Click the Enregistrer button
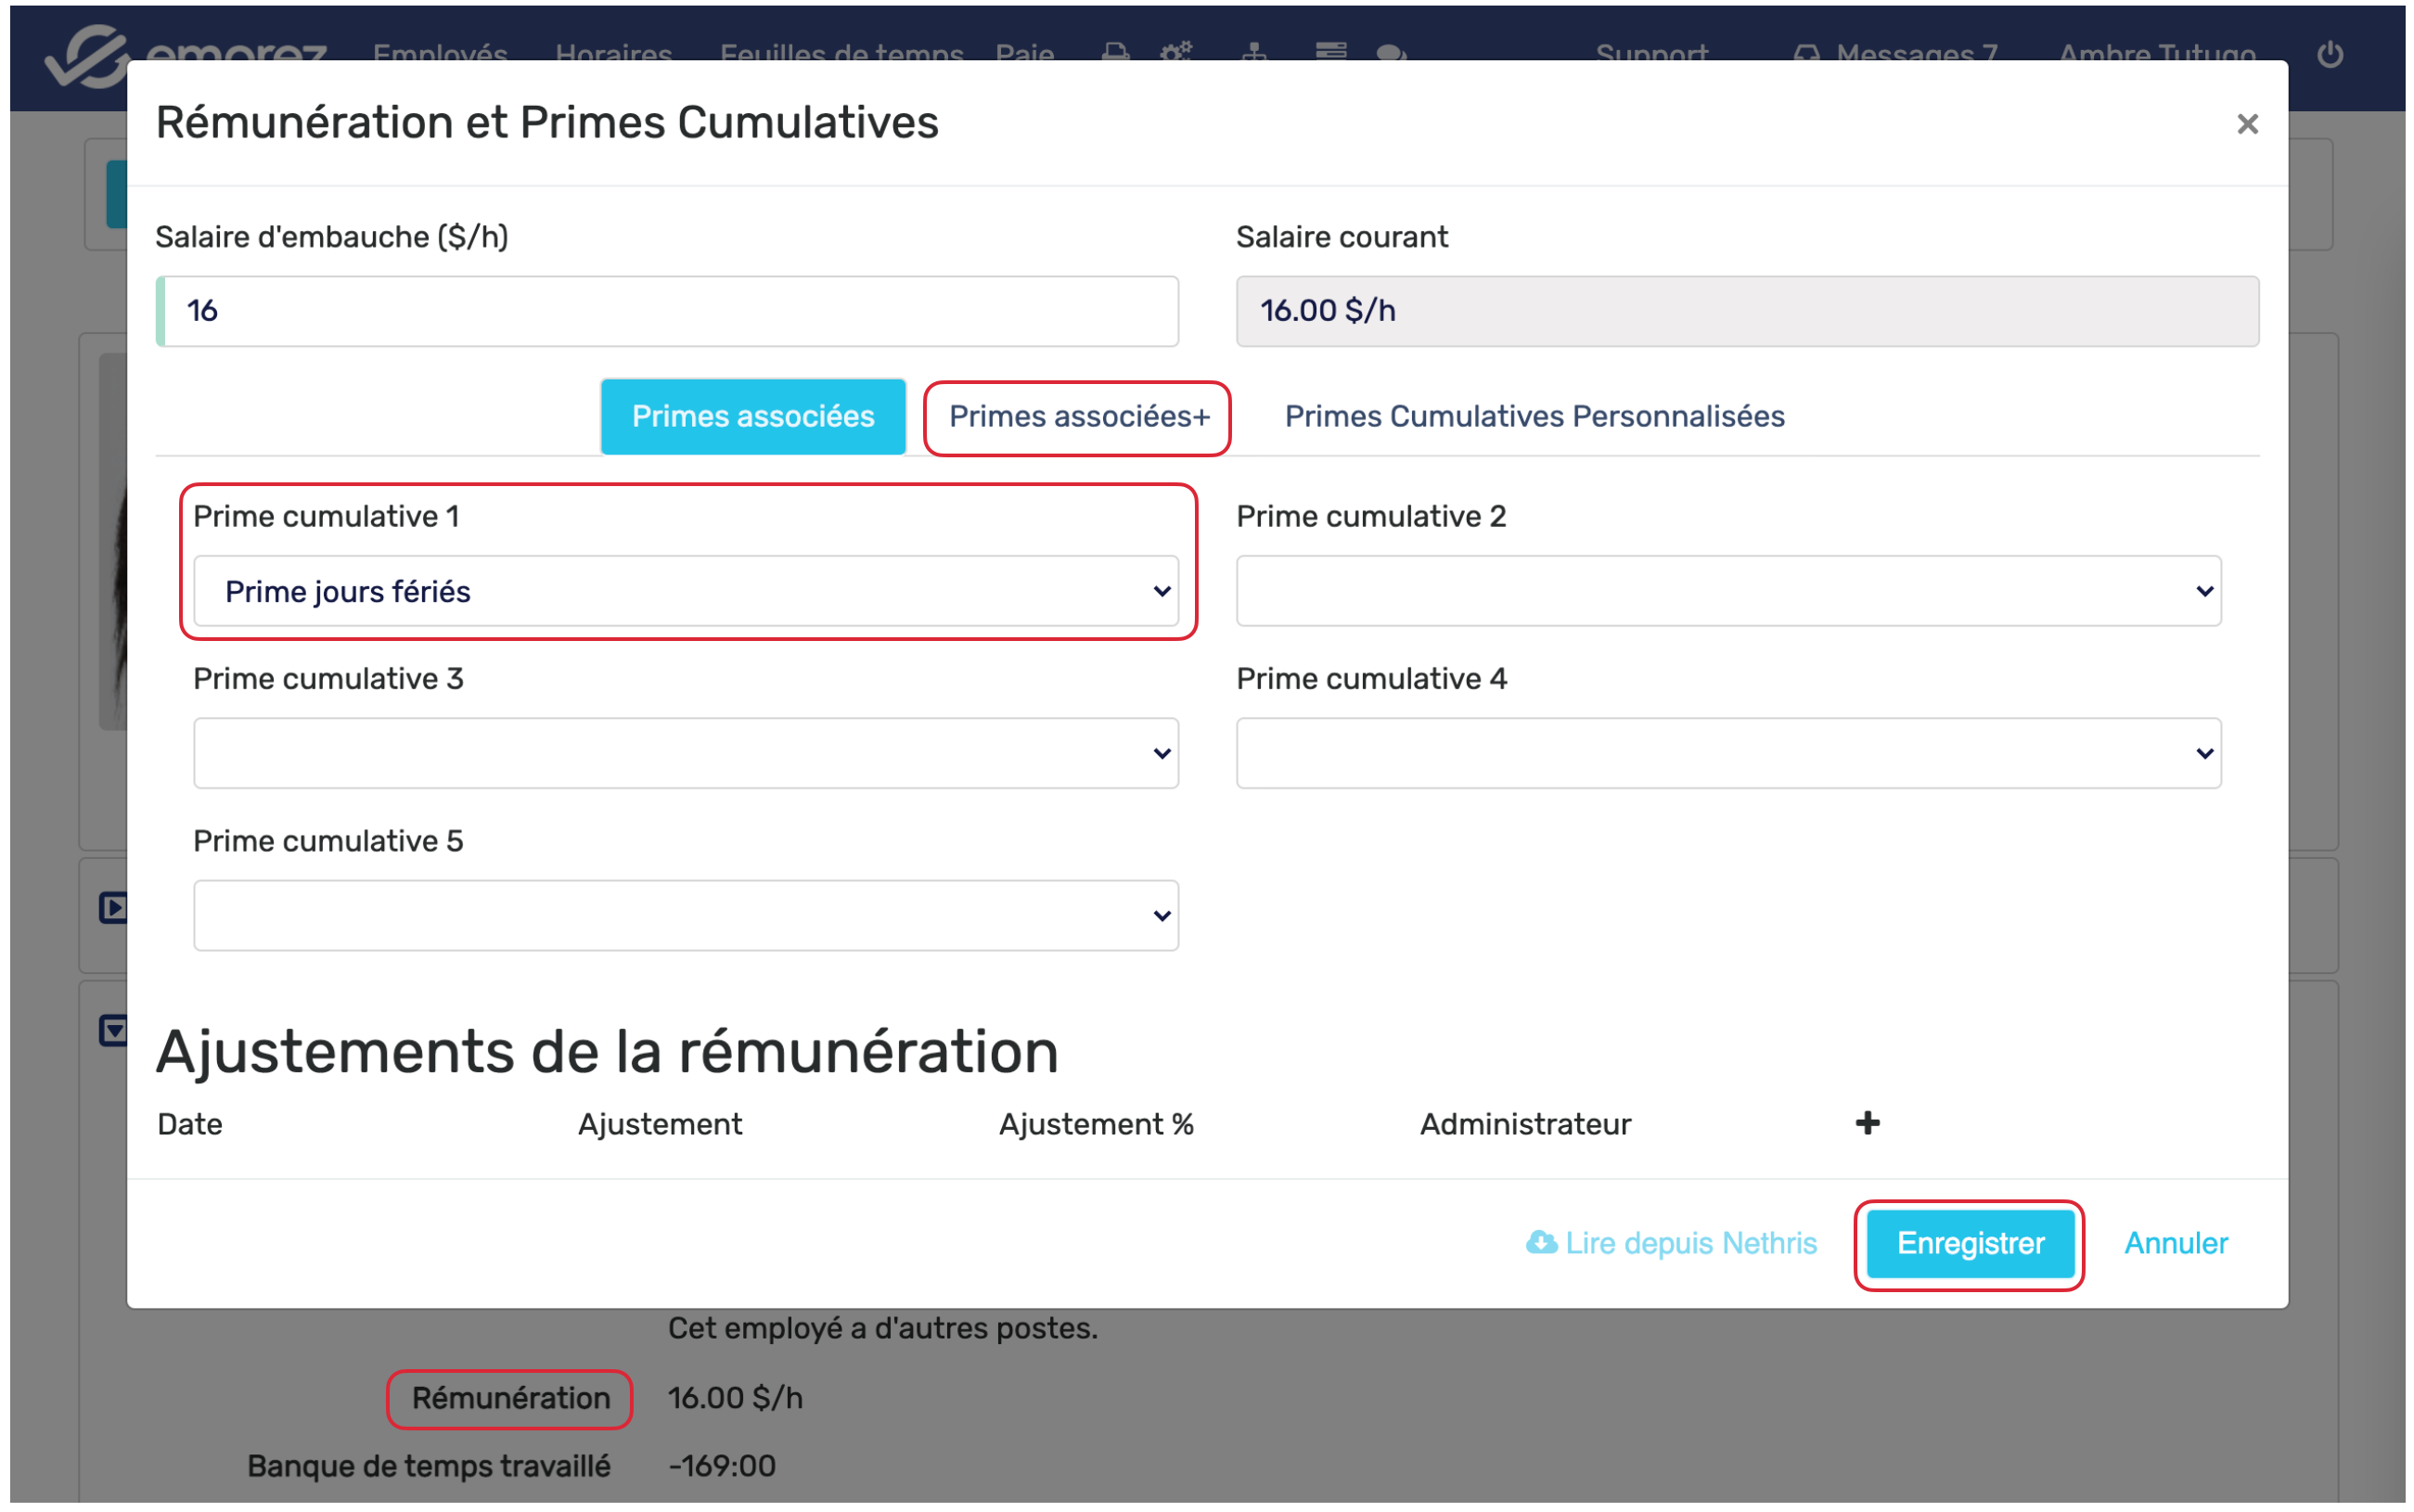The width and height of the screenshot is (2414, 1512). coord(1969,1243)
